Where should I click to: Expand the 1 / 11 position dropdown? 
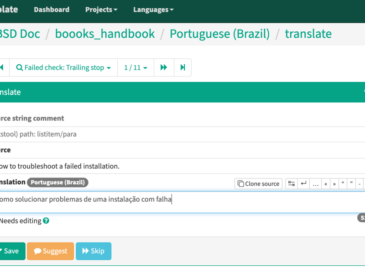coord(136,67)
